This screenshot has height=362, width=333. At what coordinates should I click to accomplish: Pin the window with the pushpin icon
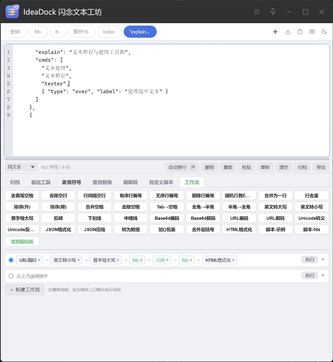pyautogui.click(x=273, y=12)
